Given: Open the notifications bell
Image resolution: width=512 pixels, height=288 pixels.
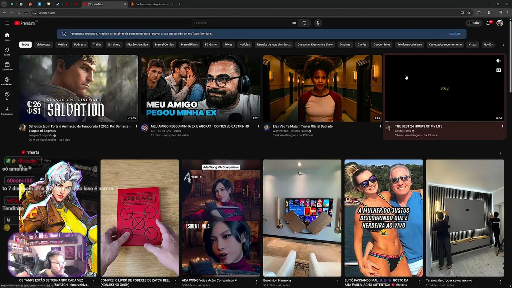Looking at the screenshot, I should point(488,23).
